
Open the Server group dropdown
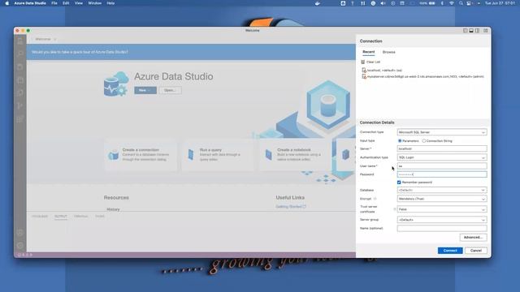coord(442,220)
